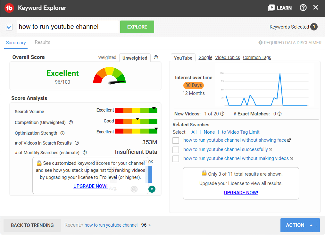325x235 pixels.
Task: Open the Google tab
Action: (205, 57)
